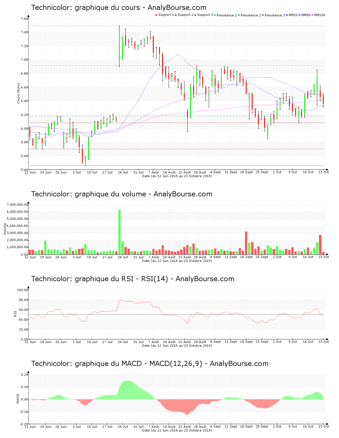Screen dimensions: 339x438
Task: Click the Support 3 legend label
Action: pos(205,15)
